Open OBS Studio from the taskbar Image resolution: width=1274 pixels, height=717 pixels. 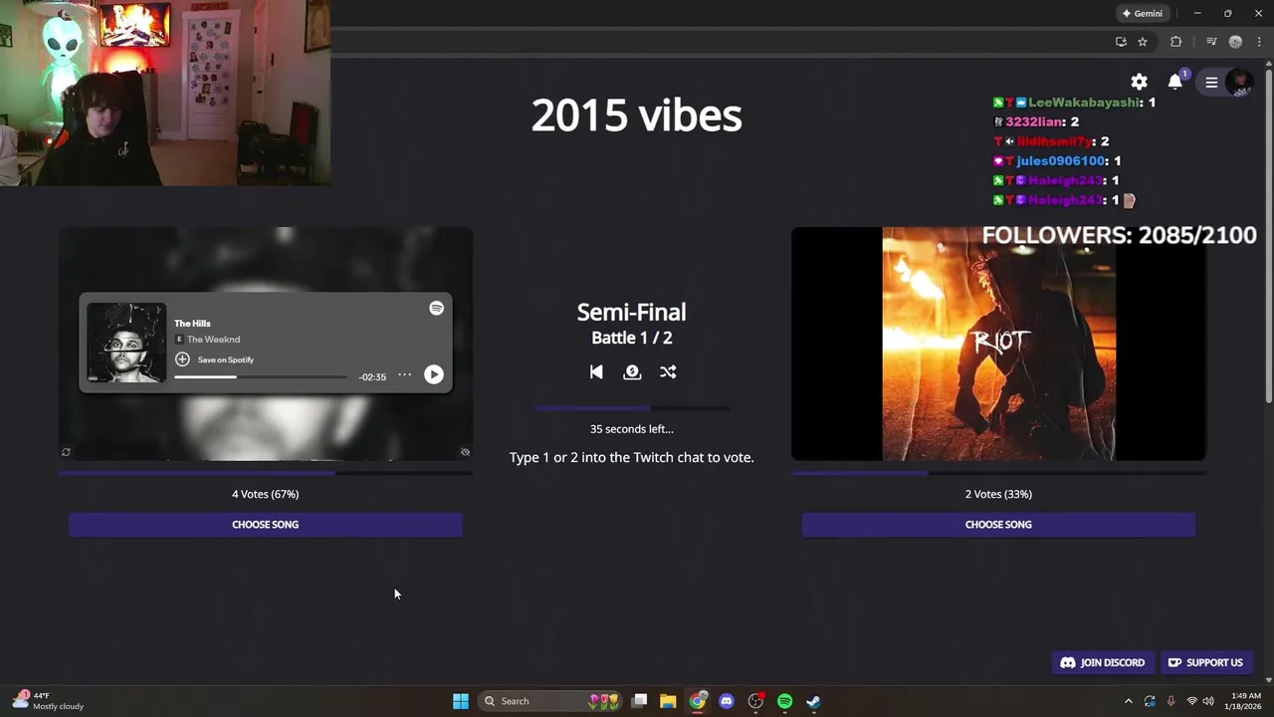755,701
